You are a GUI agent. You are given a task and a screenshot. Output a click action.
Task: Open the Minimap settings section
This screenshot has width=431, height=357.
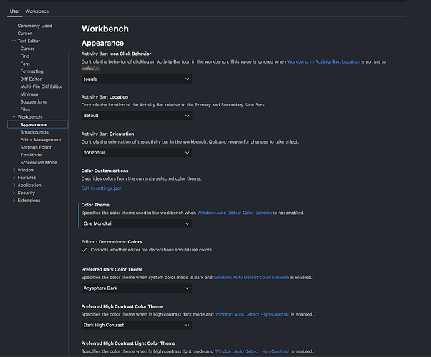click(29, 94)
